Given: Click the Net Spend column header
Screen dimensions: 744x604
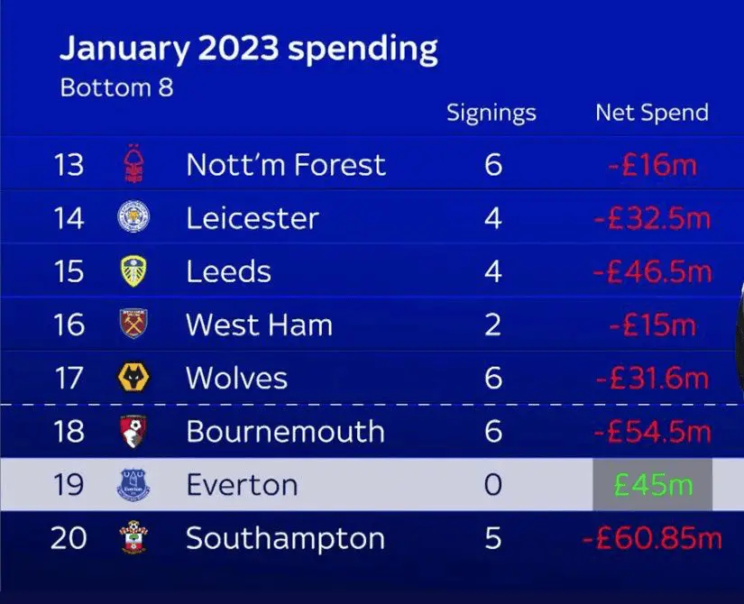Looking at the screenshot, I should [652, 113].
